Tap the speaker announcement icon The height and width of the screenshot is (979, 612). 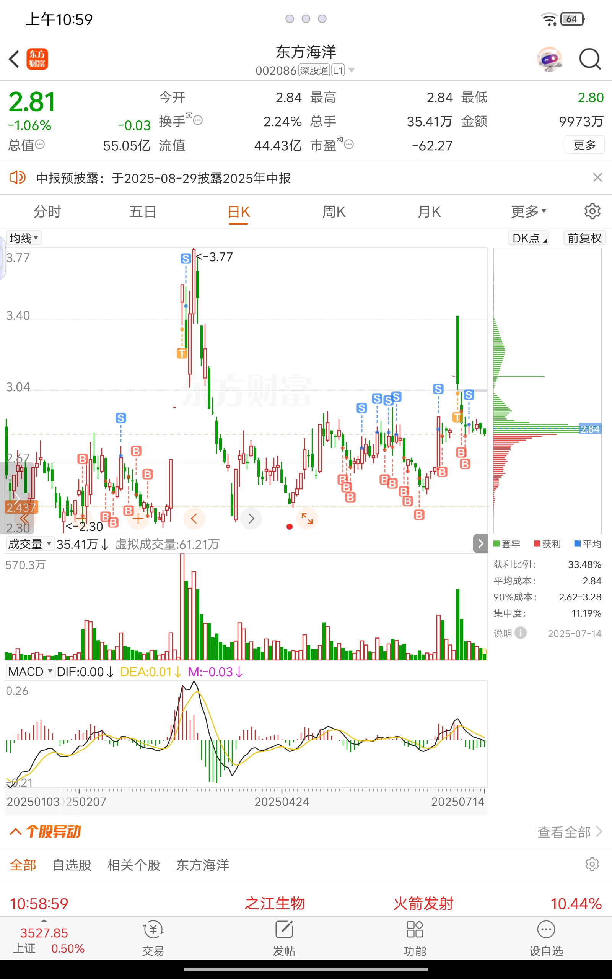[18, 177]
